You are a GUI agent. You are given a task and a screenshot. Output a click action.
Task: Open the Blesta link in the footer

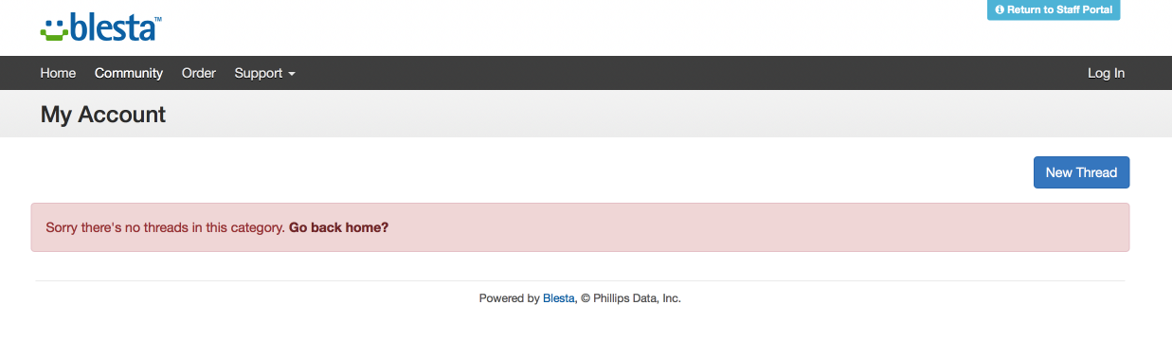click(x=558, y=298)
